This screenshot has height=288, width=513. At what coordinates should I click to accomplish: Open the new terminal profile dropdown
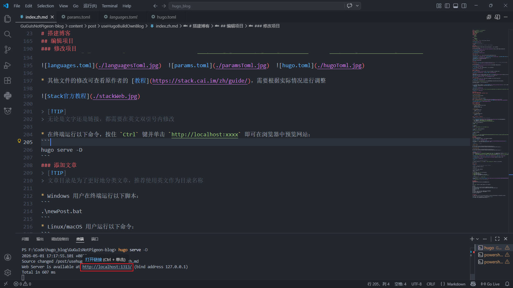(x=477, y=239)
